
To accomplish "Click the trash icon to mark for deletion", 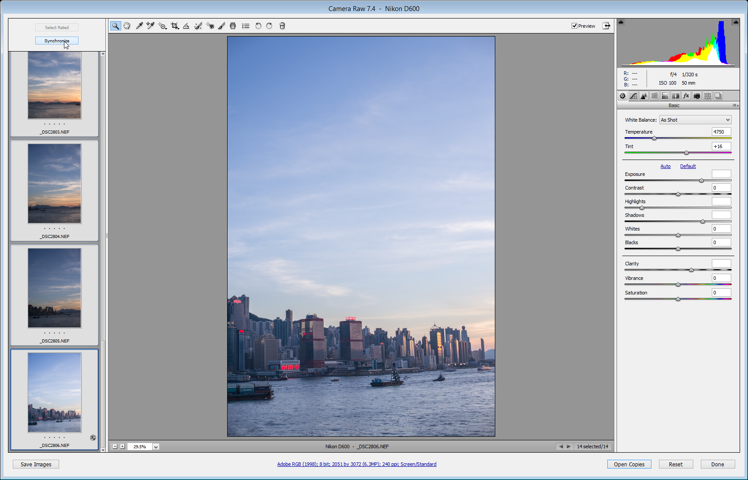I will coord(282,26).
